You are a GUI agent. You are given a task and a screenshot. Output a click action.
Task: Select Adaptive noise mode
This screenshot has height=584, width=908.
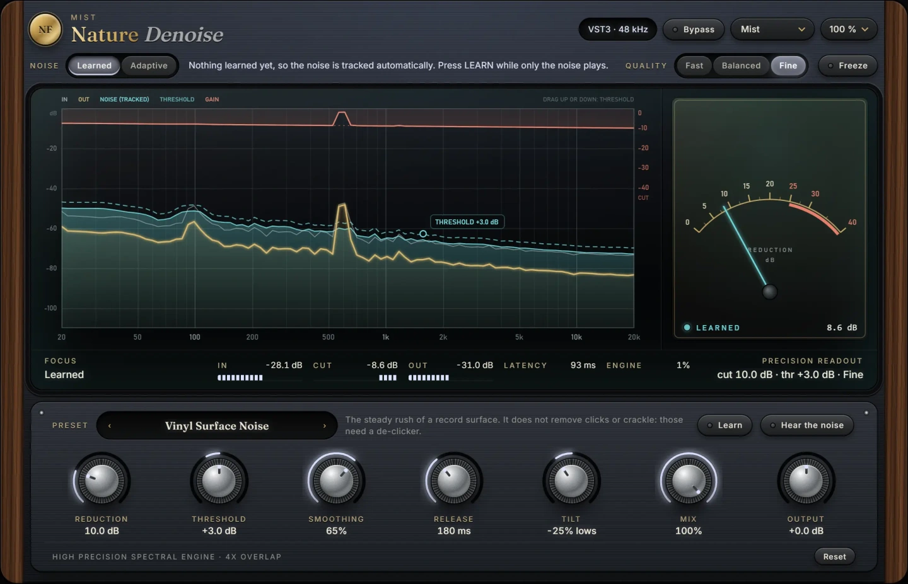click(149, 66)
